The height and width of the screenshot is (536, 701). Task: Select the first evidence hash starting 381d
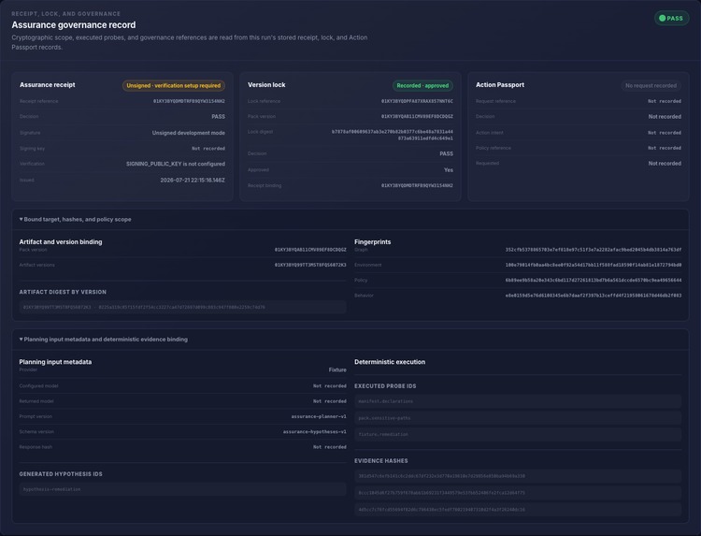(518, 476)
